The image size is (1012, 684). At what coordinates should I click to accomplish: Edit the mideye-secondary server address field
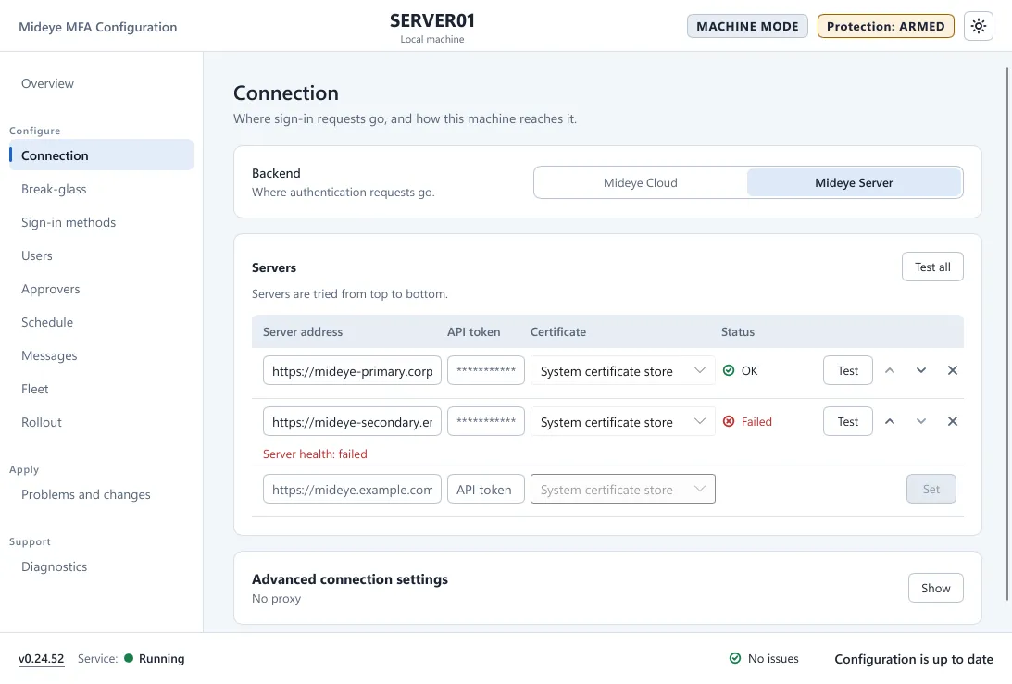click(352, 422)
